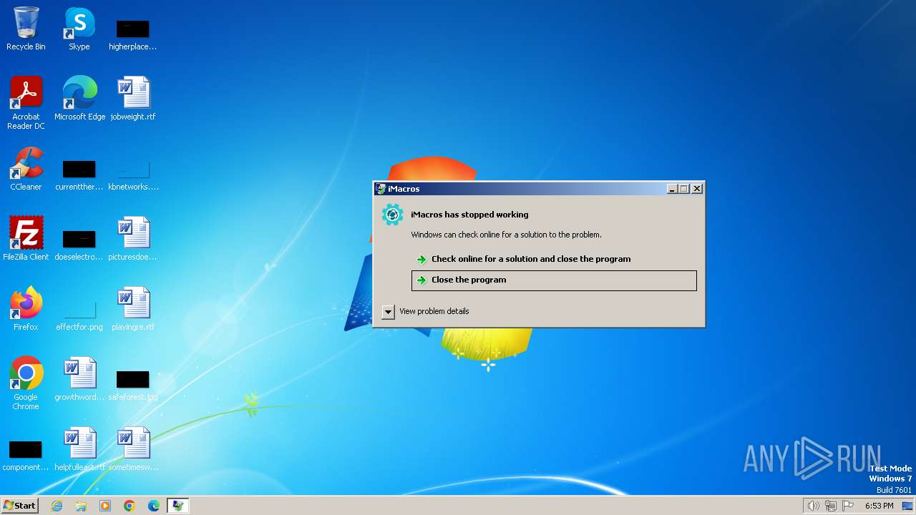Minimize the iMacros dialog window
916x515 pixels.
pyautogui.click(x=672, y=189)
